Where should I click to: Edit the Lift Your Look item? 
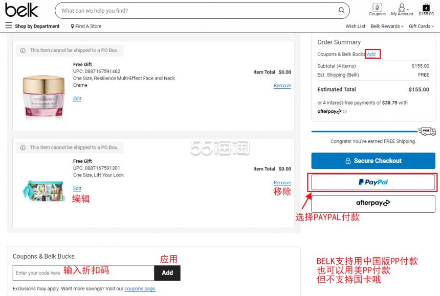coord(77,188)
